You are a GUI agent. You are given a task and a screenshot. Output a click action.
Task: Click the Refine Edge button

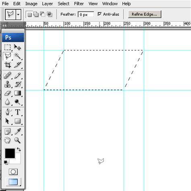pos(145,14)
